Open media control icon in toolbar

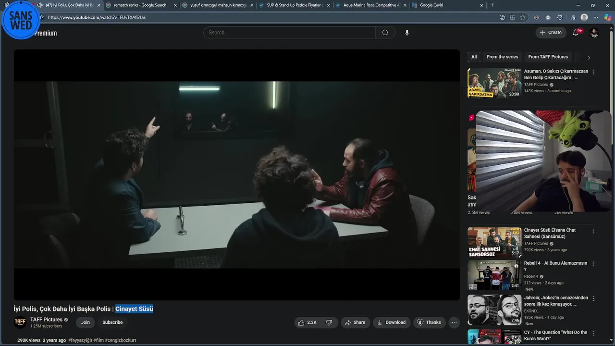(573, 17)
